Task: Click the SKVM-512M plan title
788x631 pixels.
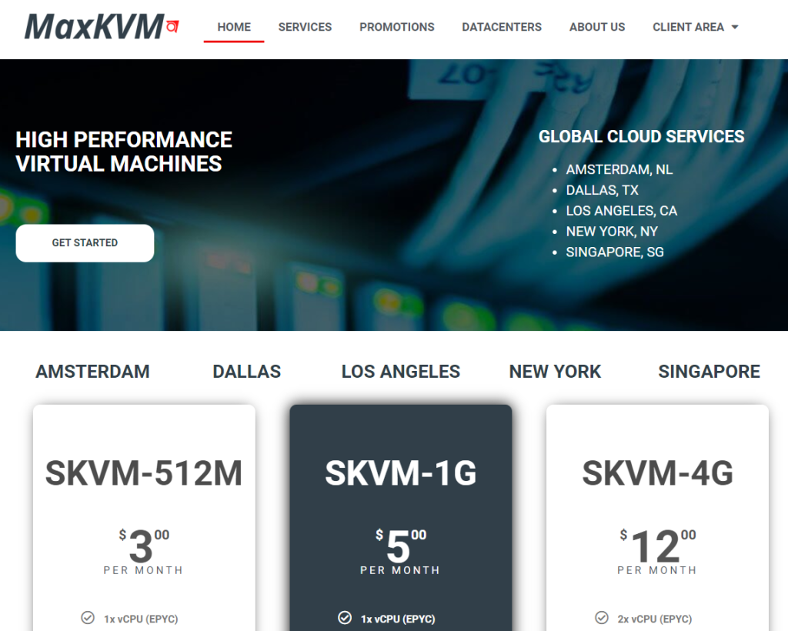Action: click(x=144, y=473)
